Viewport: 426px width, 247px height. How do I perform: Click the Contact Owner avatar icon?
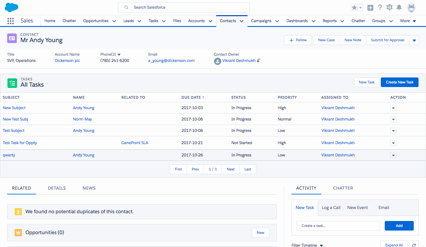pyautogui.click(x=217, y=61)
